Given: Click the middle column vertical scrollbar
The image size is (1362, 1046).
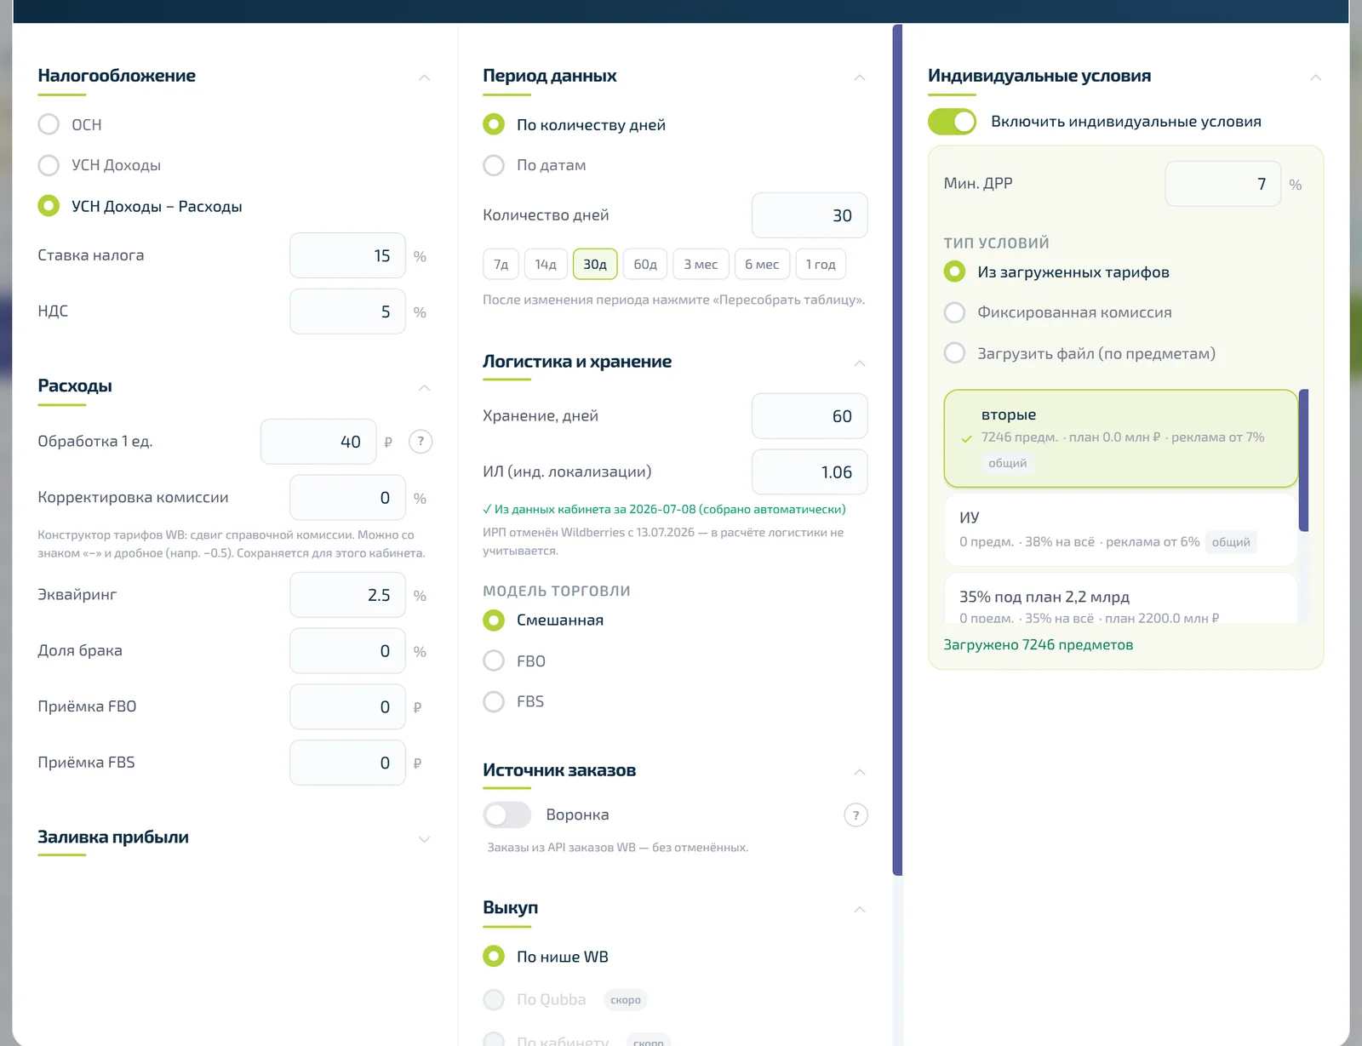Looking at the screenshot, I should coord(897,449).
